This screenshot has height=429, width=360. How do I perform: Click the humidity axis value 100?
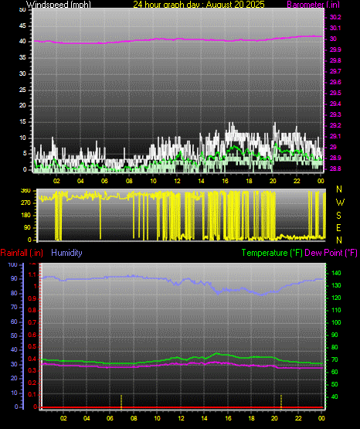coord(13,265)
